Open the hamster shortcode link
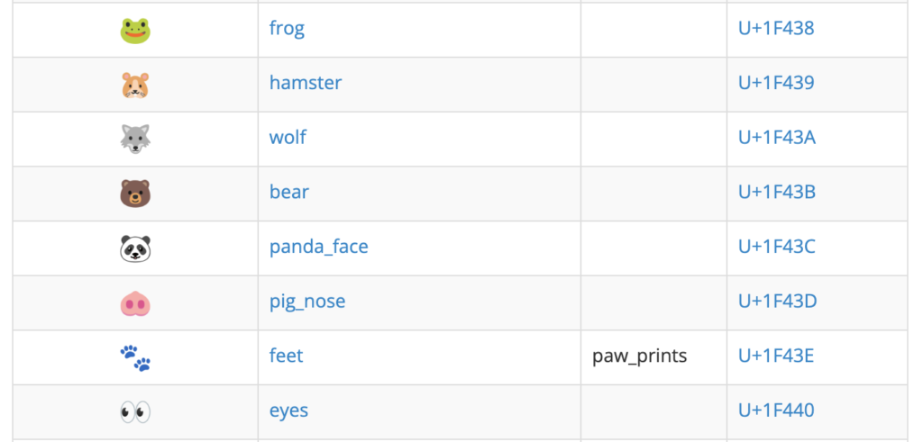Screen dimensions: 923x442 tap(306, 82)
